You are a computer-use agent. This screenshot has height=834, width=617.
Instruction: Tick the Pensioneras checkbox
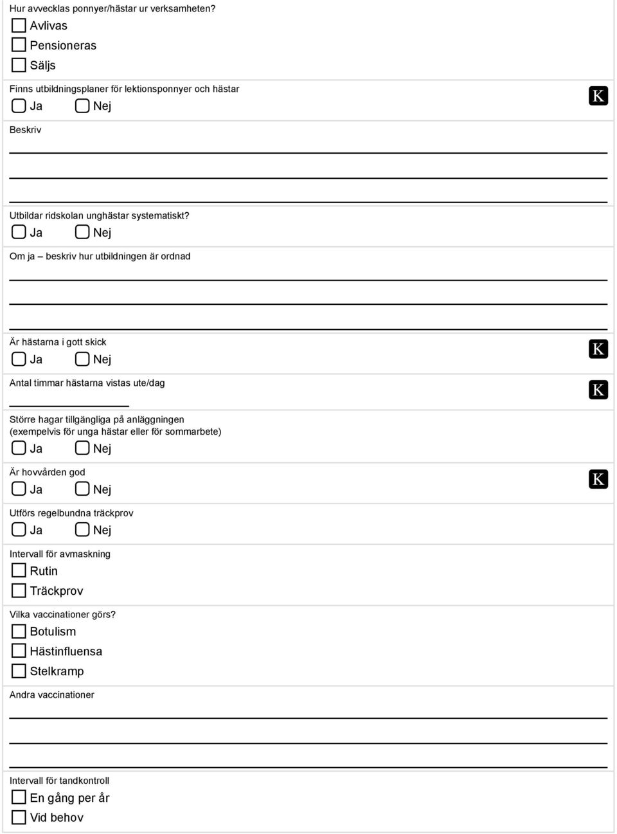pyautogui.click(x=19, y=45)
